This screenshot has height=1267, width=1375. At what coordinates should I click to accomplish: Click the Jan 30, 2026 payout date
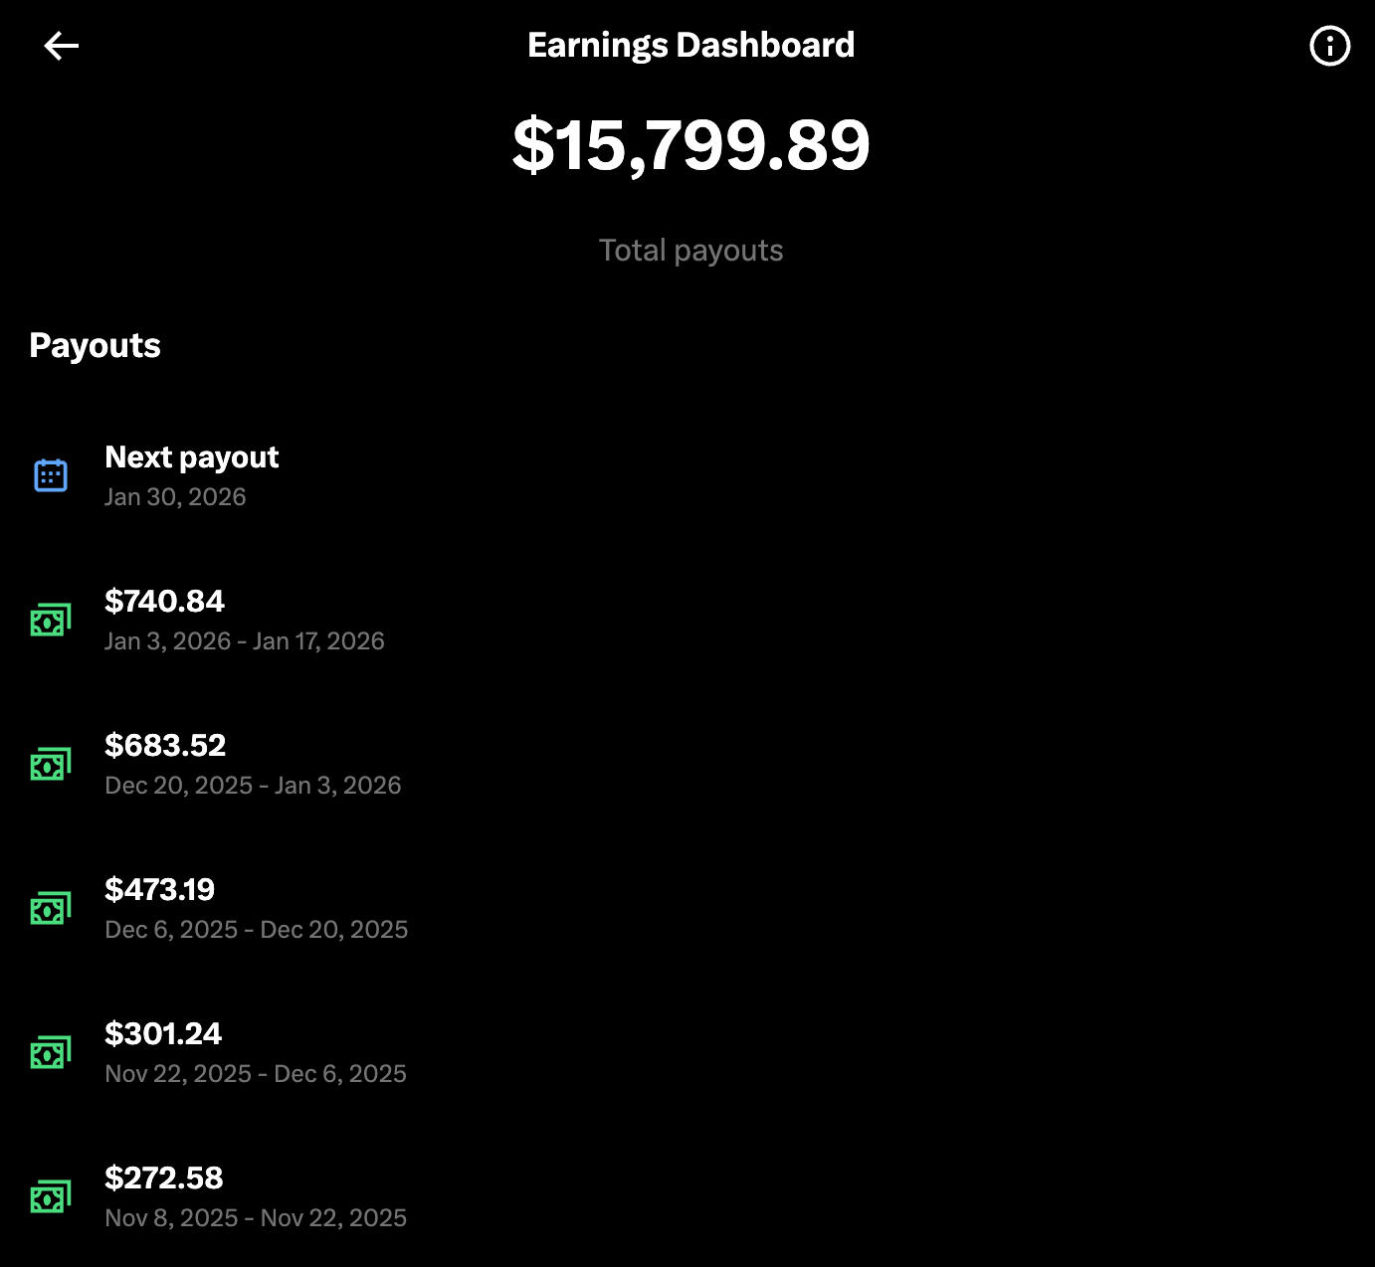(x=175, y=497)
